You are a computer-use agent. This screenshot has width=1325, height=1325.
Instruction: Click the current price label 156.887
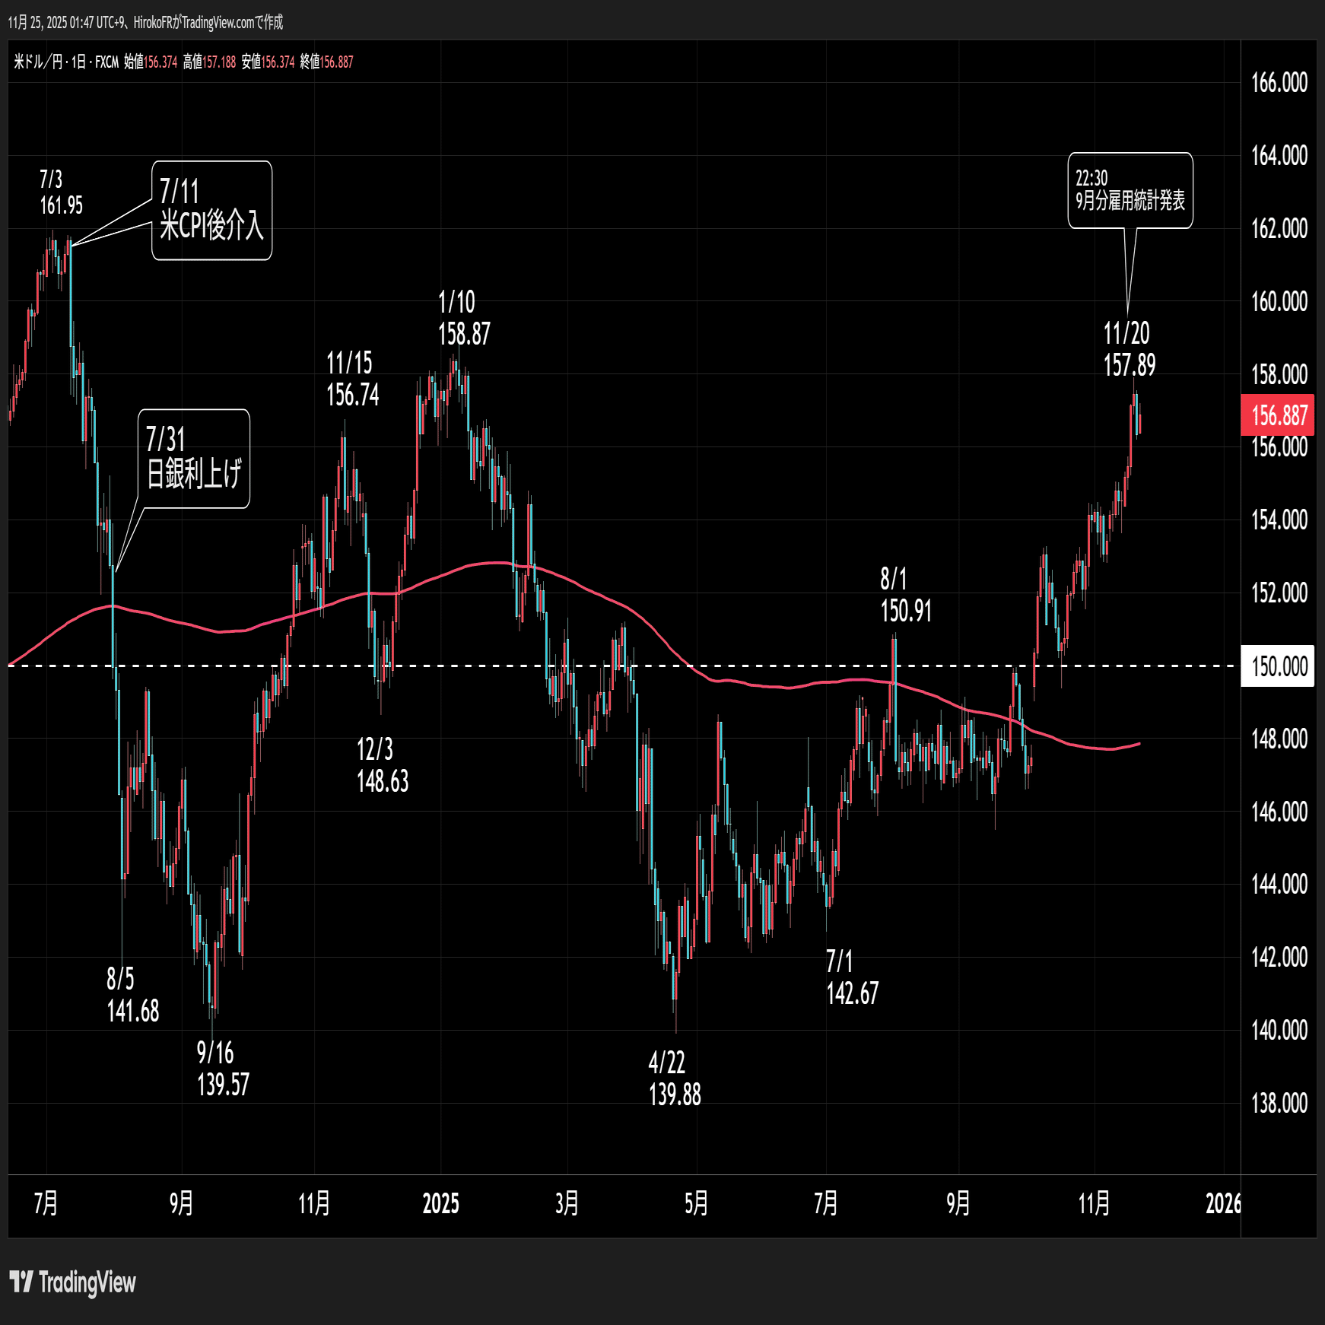pos(1278,415)
